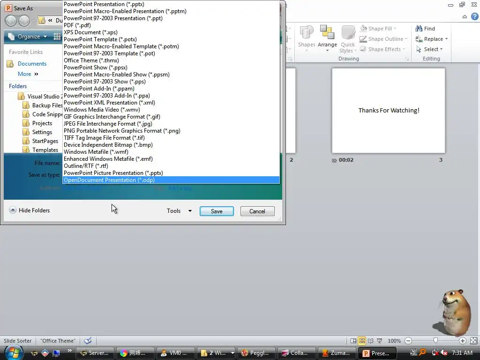Click the taskbar clock showing 7:31 AM
The width and height of the screenshot is (480, 360).
pyautogui.click(x=462, y=352)
